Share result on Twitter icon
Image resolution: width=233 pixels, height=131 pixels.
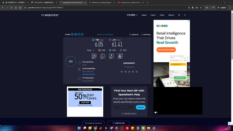click(x=75, y=34)
